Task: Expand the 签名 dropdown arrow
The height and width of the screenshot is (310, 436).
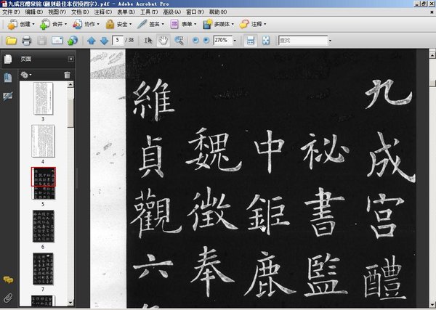Action: 163,25
